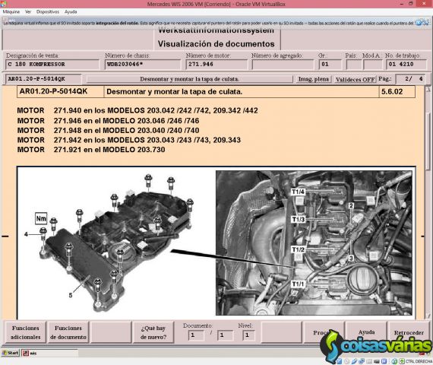Click the scroll-up arrow of the document scrollbar
This screenshot has width=433, height=365.
tap(428, 89)
